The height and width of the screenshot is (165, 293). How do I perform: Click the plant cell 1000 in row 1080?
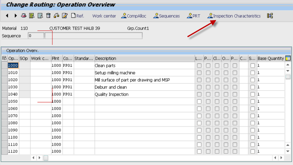[57, 123]
